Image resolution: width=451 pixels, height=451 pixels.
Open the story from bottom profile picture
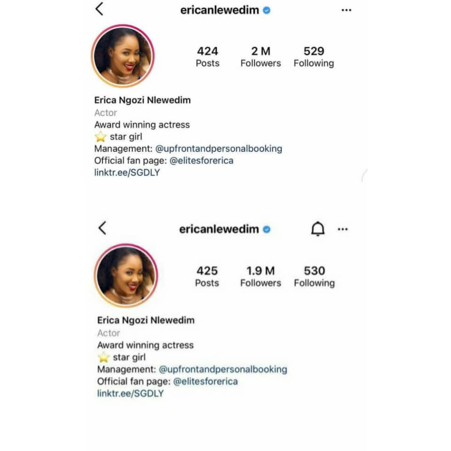126,275
